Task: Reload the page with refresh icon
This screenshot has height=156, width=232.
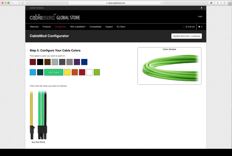Action: [x=162, y=3]
